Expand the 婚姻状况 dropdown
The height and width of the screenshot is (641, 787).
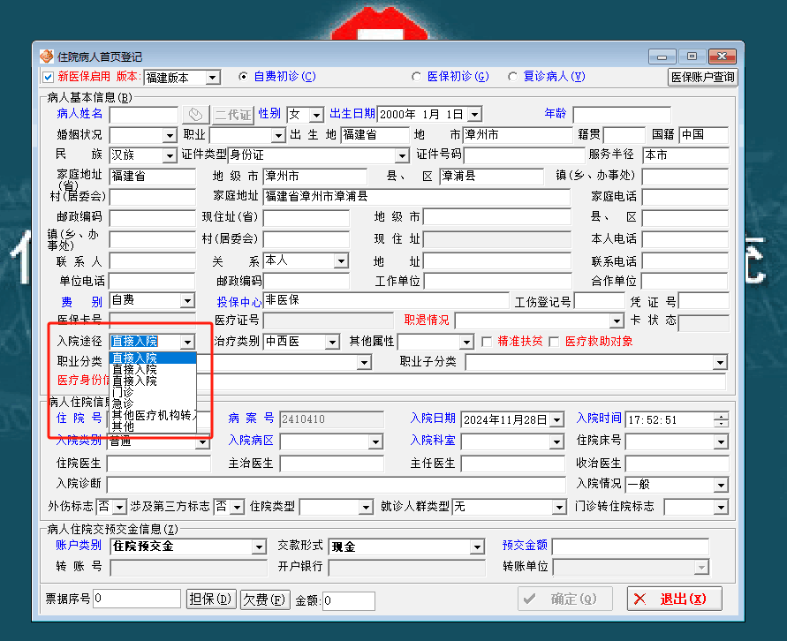(170, 135)
